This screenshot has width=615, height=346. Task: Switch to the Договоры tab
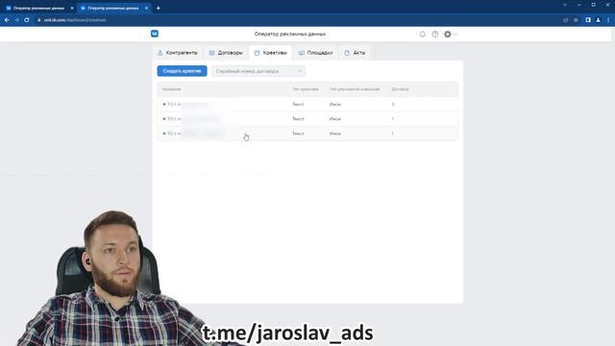coord(226,53)
